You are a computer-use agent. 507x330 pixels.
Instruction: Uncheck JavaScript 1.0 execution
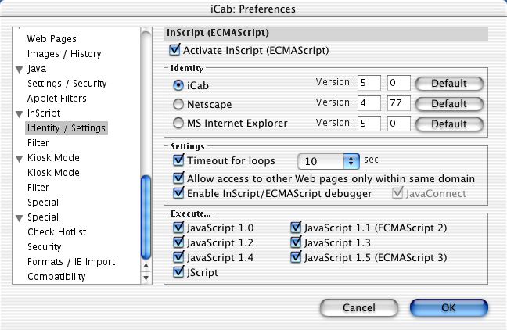(178, 228)
